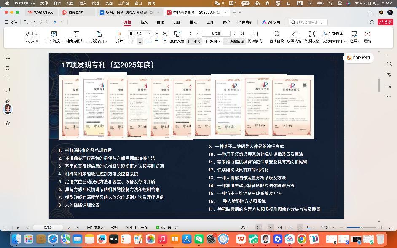This screenshot has width=397, height=248.
Task: Go to last page in toolbar
Action: (242, 33)
